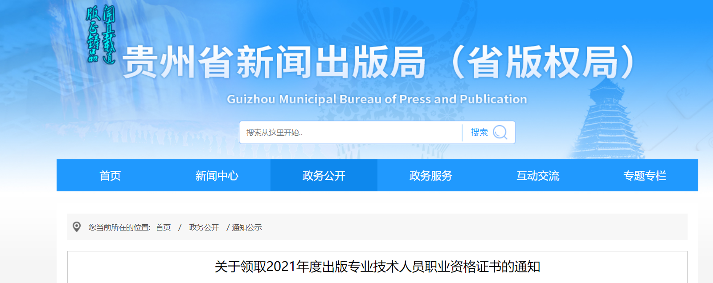Image resolution: width=713 pixels, height=283 pixels.
Task: Click the 首页 breadcrumb link
Action: click(163, 227)
